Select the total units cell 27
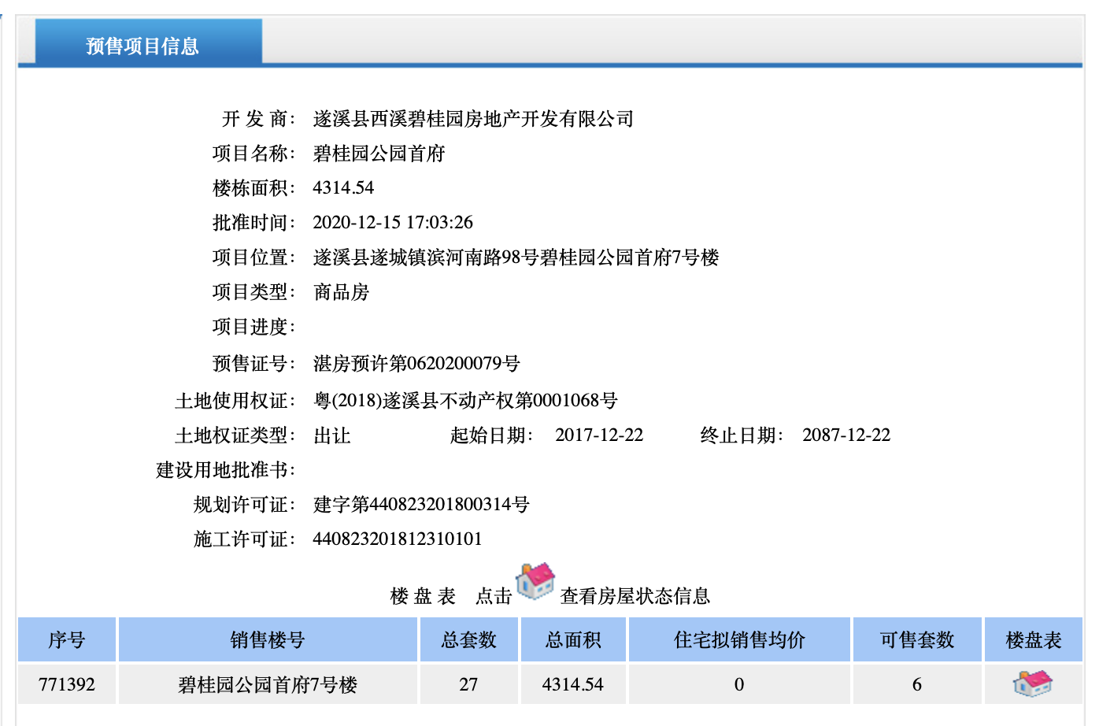1099x726 pixels. tap(469, 684)
